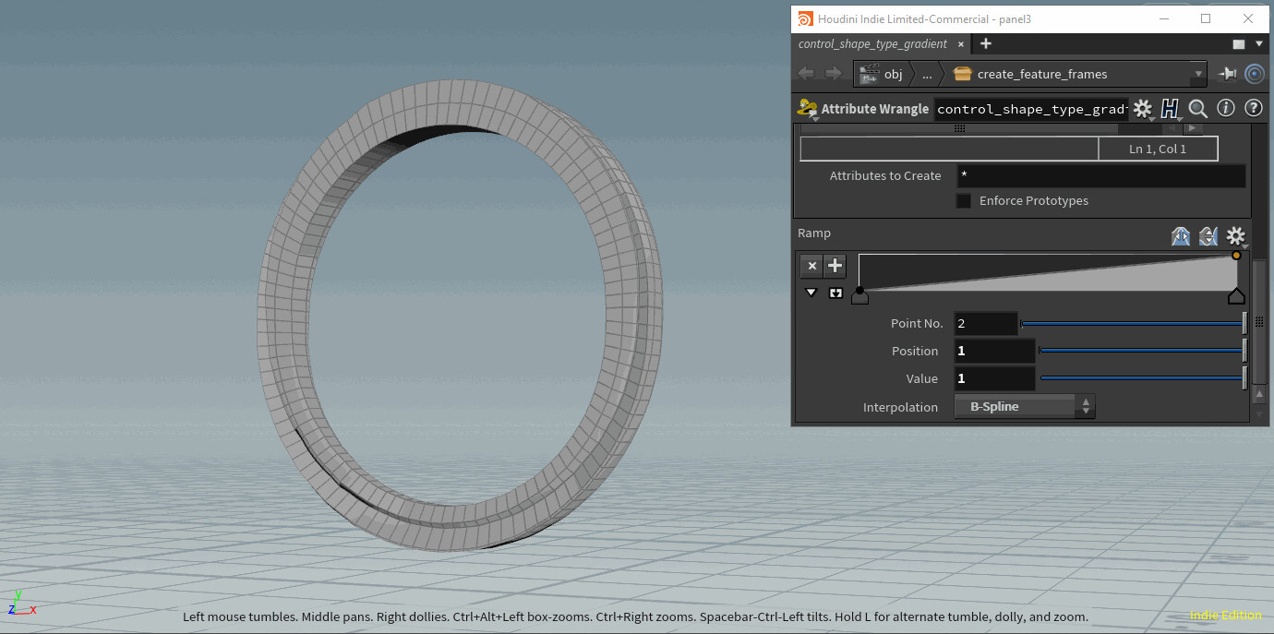Open the network path dropdown arrow
This screenshot has width=1274, height=634.
point(1197,74)
